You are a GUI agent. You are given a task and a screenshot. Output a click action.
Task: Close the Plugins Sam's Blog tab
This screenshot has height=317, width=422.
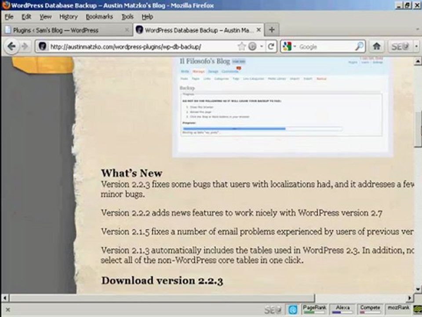[x=127, y=30]
